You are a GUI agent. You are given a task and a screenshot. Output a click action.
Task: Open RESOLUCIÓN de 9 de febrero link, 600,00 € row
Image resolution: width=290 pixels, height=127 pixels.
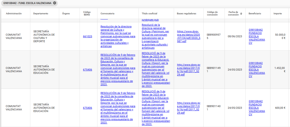(118, 108)
